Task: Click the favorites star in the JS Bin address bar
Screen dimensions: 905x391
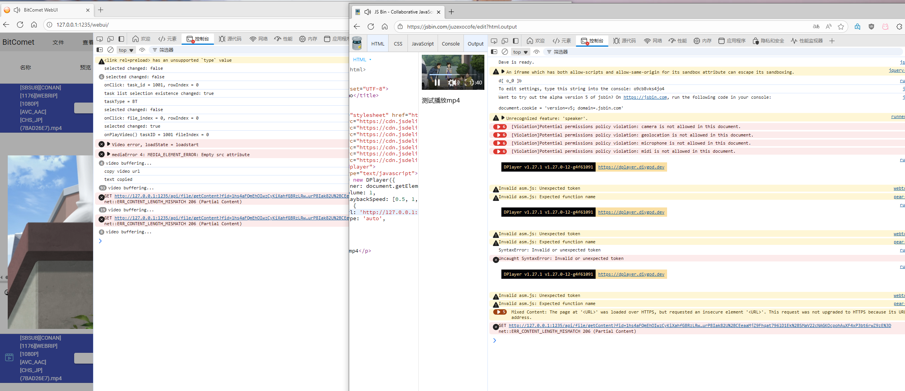Action: tap(841, 27)
